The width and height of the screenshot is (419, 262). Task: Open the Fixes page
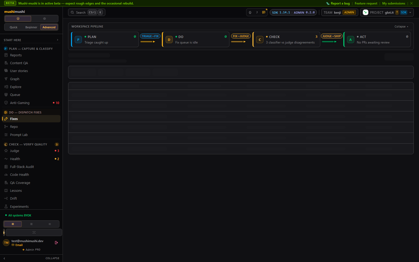(31, 119)
